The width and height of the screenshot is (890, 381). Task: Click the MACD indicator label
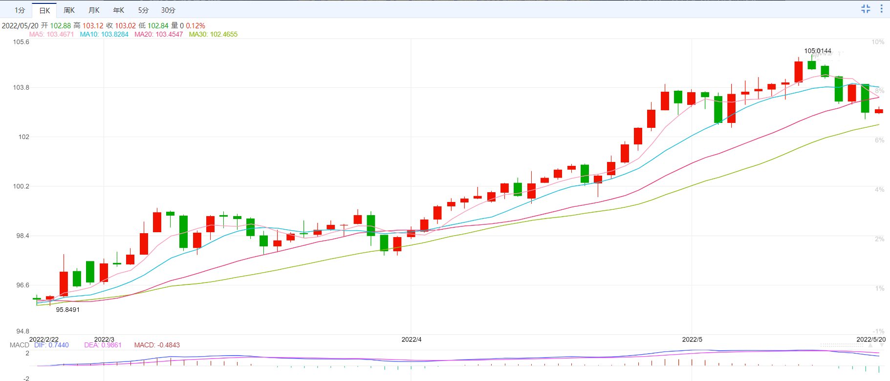point(20,345)
